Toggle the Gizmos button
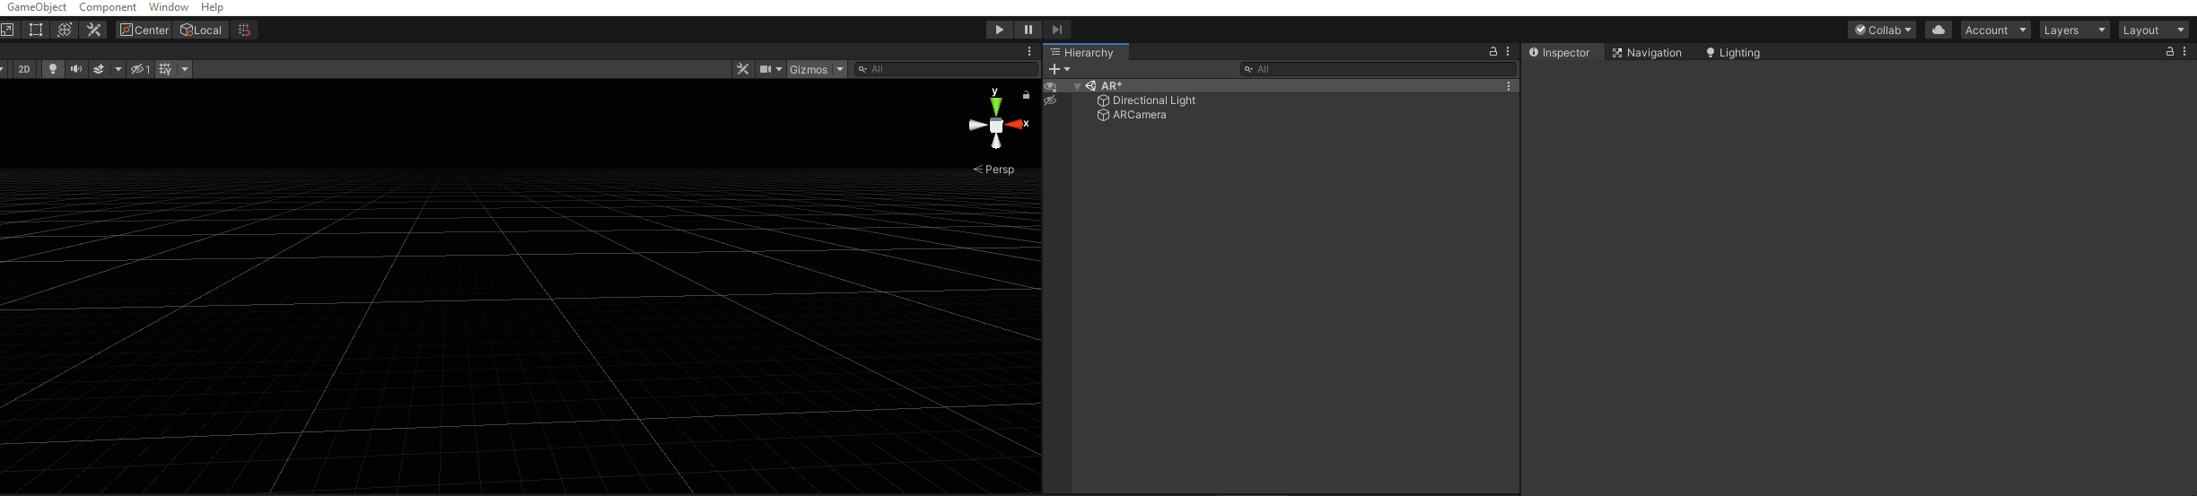The height and width of the screenshot is (496, 2197). click(x=809, y=69)
